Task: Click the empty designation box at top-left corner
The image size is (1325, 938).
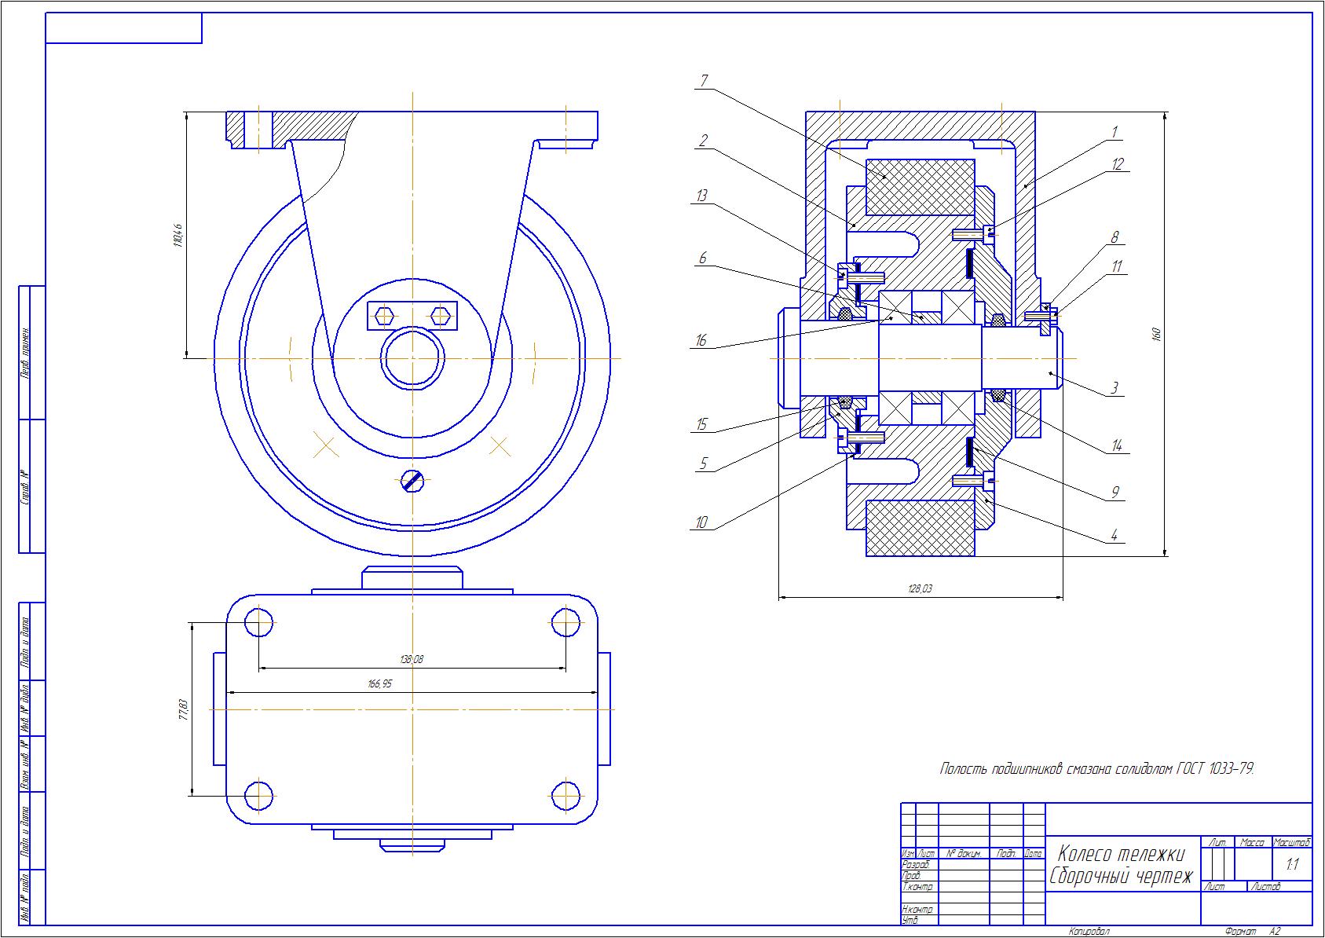Action: point(123,28)
